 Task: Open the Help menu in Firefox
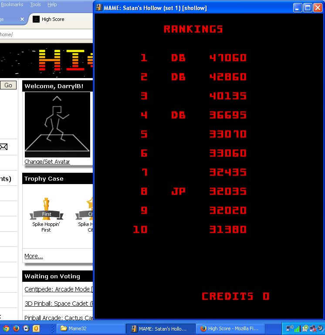52,4
